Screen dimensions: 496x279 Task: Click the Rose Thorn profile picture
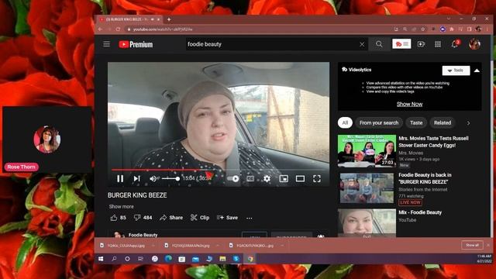click(x=47, y=139)
